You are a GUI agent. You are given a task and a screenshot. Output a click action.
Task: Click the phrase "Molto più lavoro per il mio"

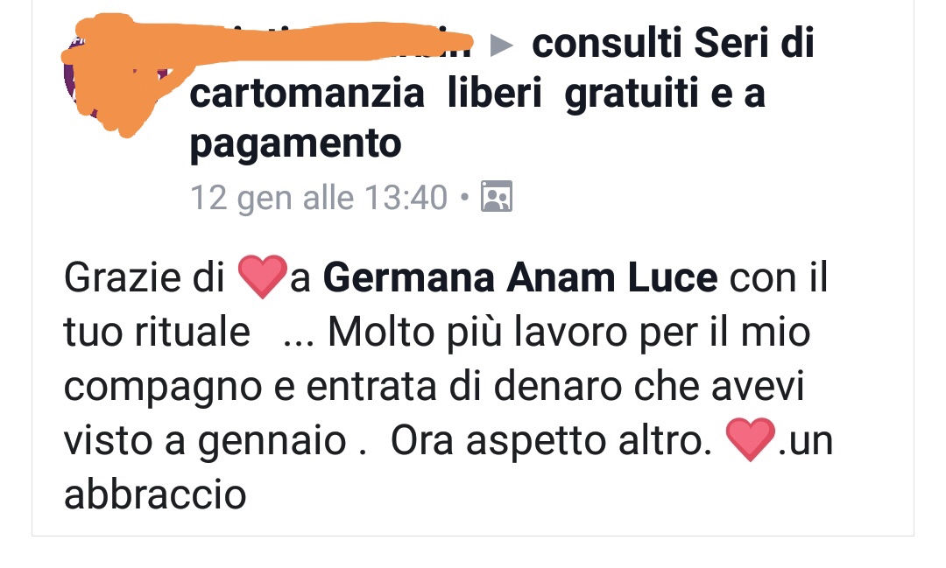569,333
